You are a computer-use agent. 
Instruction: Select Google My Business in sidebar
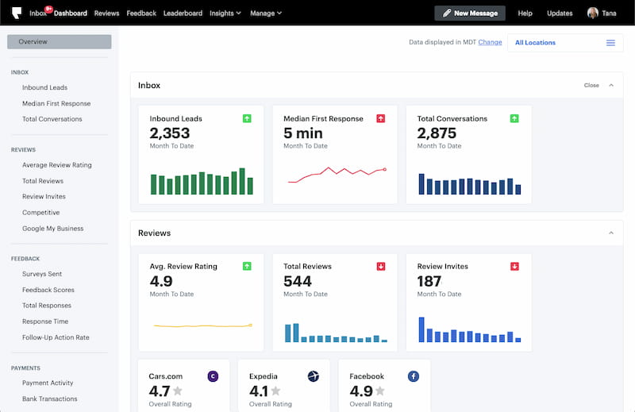[52, 228]
